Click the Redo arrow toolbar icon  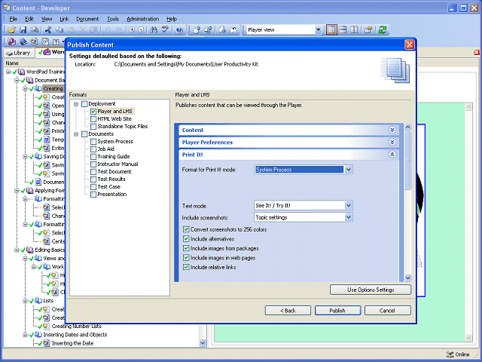click(119, 30)
